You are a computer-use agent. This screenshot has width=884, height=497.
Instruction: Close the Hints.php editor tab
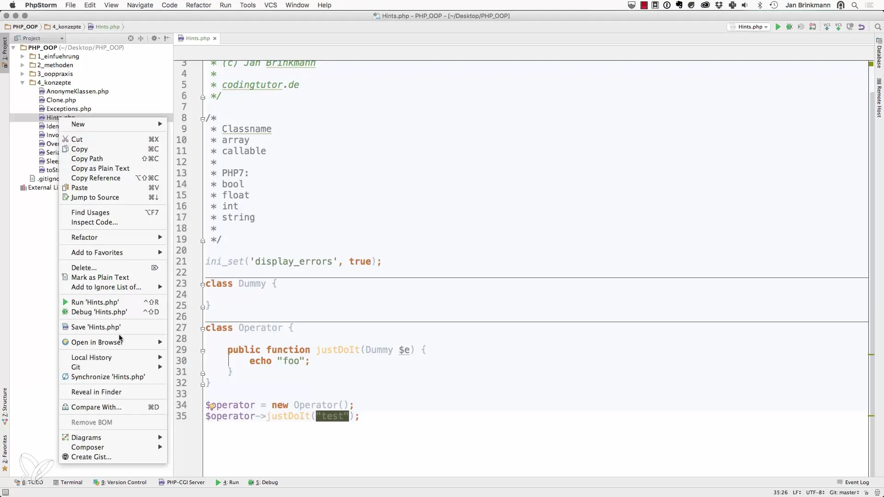click(215, 38)
